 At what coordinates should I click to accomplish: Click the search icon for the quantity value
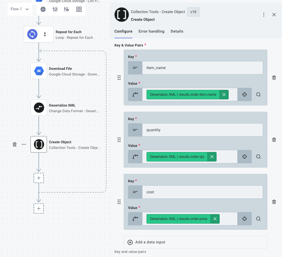[258, 157]
